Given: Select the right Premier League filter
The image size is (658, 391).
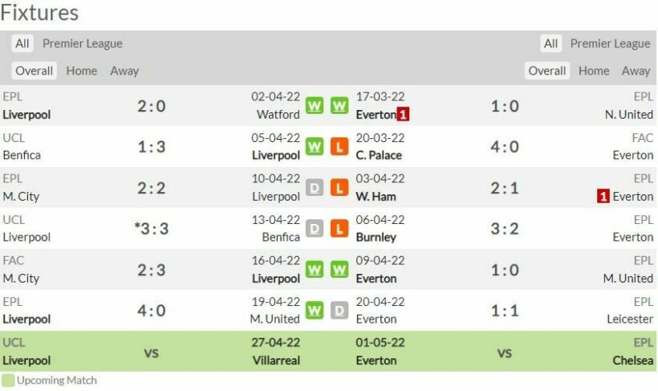Looking at the screenshot, I should click(610, 43).
